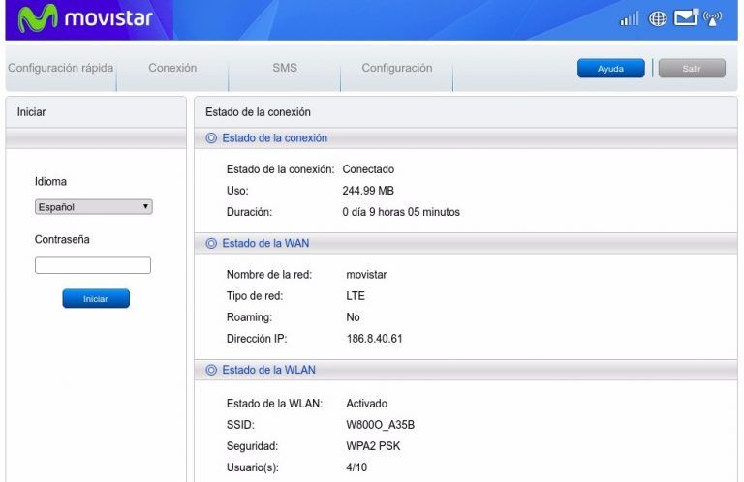744x482 pixels.
Task: Open the Configuración tab
Action: point(396,68)
